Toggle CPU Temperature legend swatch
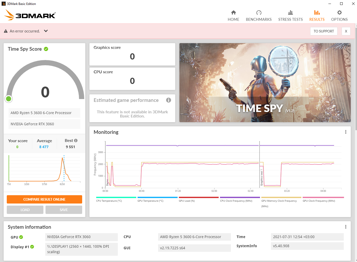 click(x=116, y=198)
